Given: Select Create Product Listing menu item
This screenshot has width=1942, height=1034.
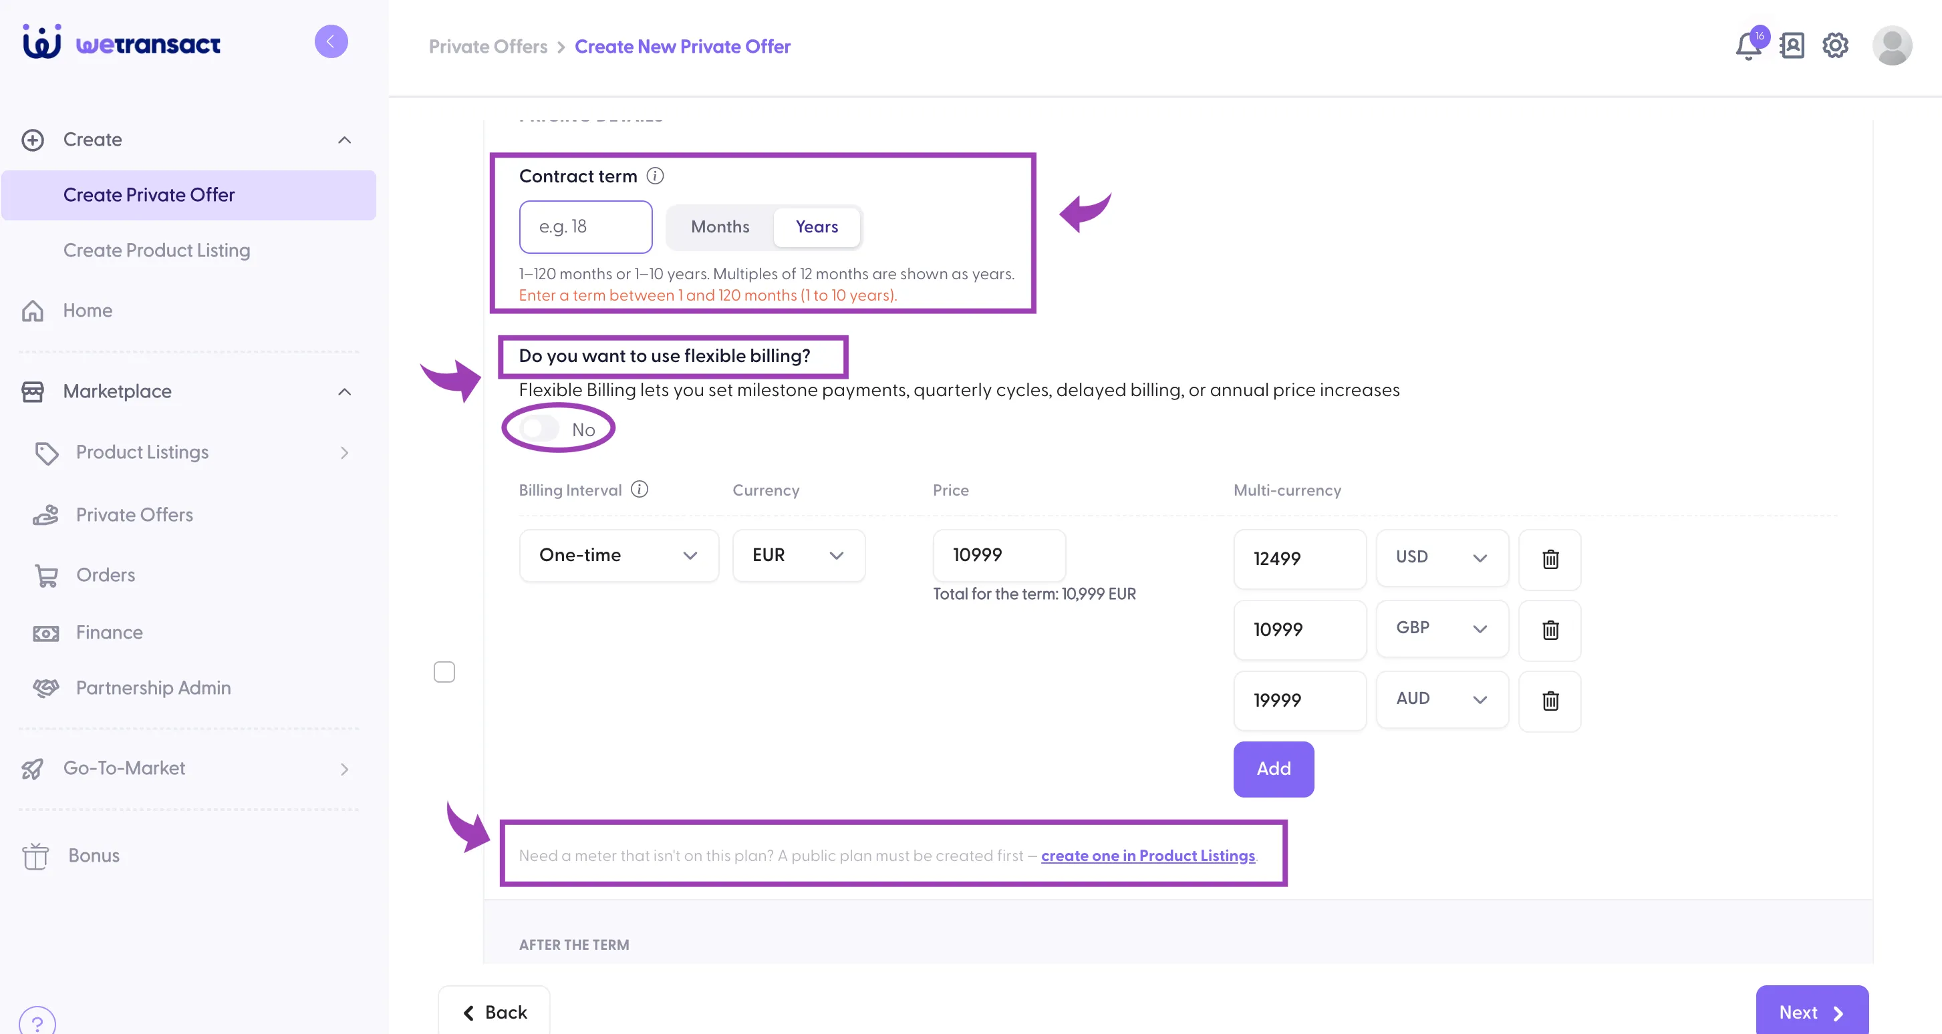Looking at the screenshot, I should point(157,250).
